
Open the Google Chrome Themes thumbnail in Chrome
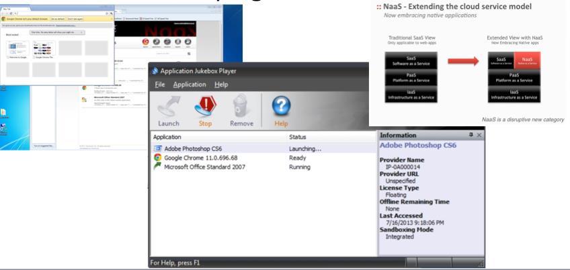click(x=44, y=48)
